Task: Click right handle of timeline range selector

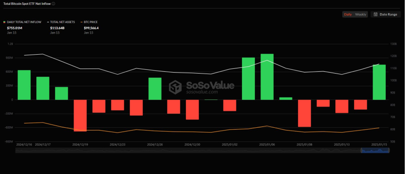Action: [389, 150]
